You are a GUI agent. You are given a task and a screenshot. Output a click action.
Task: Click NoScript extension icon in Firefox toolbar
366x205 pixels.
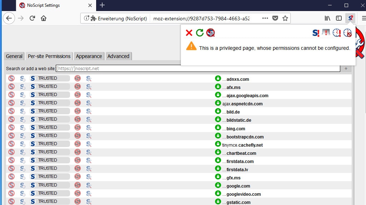point(351,18)
